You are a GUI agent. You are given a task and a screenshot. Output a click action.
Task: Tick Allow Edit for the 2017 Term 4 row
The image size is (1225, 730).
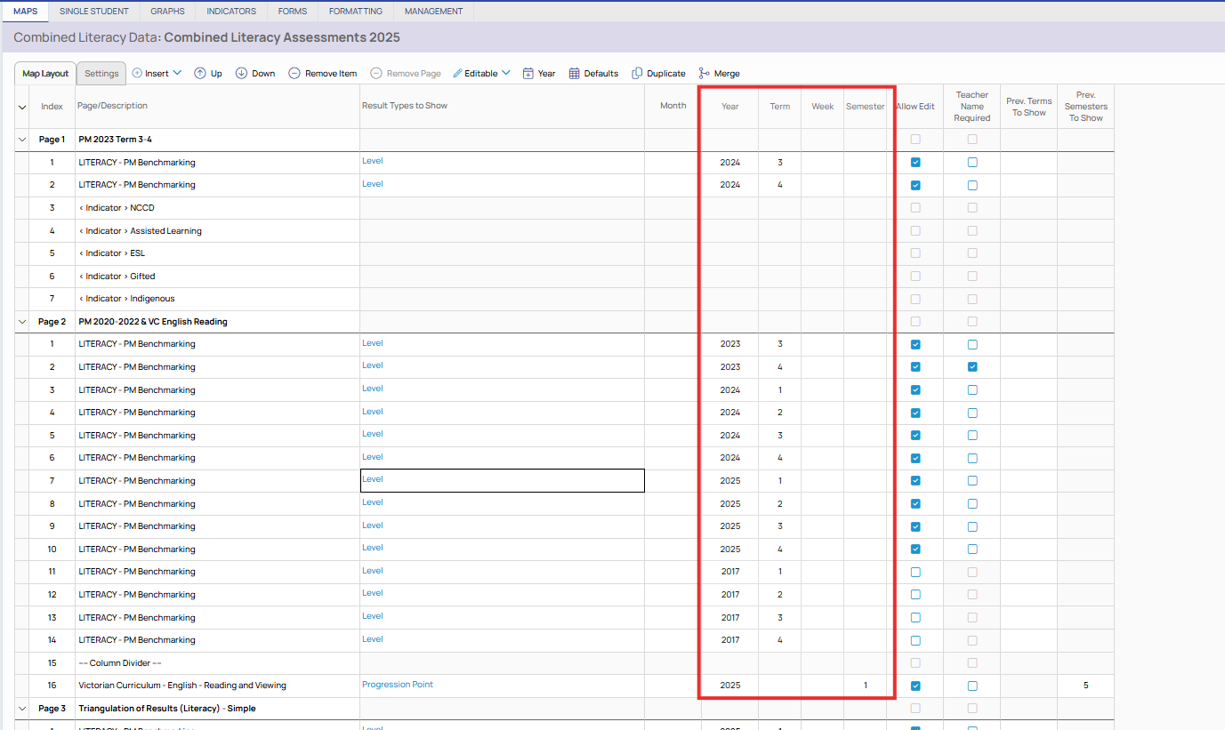pyautogui.click(x=915, y=640)
